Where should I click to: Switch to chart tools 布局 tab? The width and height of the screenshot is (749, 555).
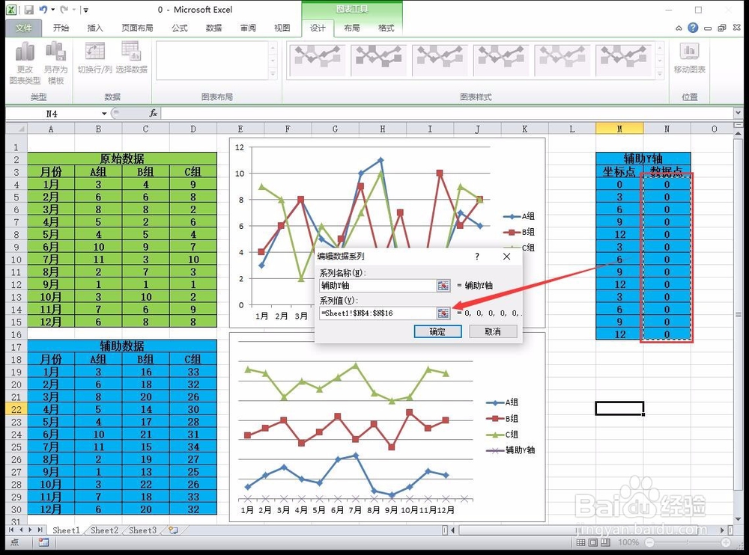click(351, 28)
